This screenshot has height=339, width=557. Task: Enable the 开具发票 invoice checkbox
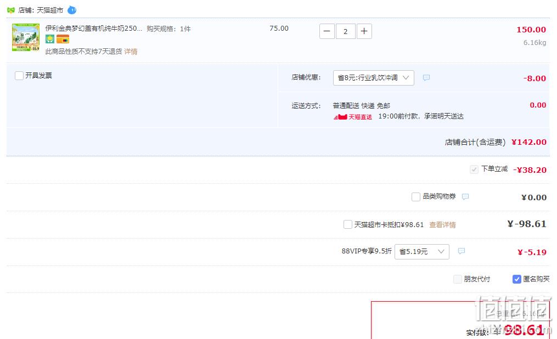point(19,76)
